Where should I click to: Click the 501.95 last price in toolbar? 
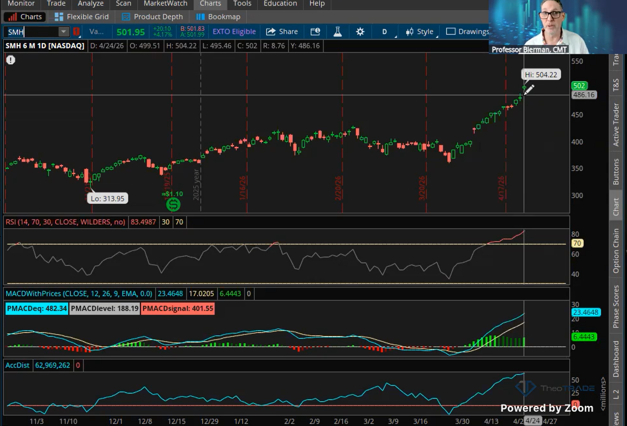(x=131, y=32)
